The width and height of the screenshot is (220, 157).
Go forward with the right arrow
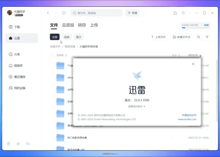pos(56,13)
